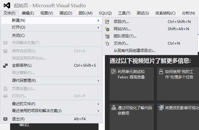
Task: Select 关闭(C) in File menu
Action: [51, 36]
